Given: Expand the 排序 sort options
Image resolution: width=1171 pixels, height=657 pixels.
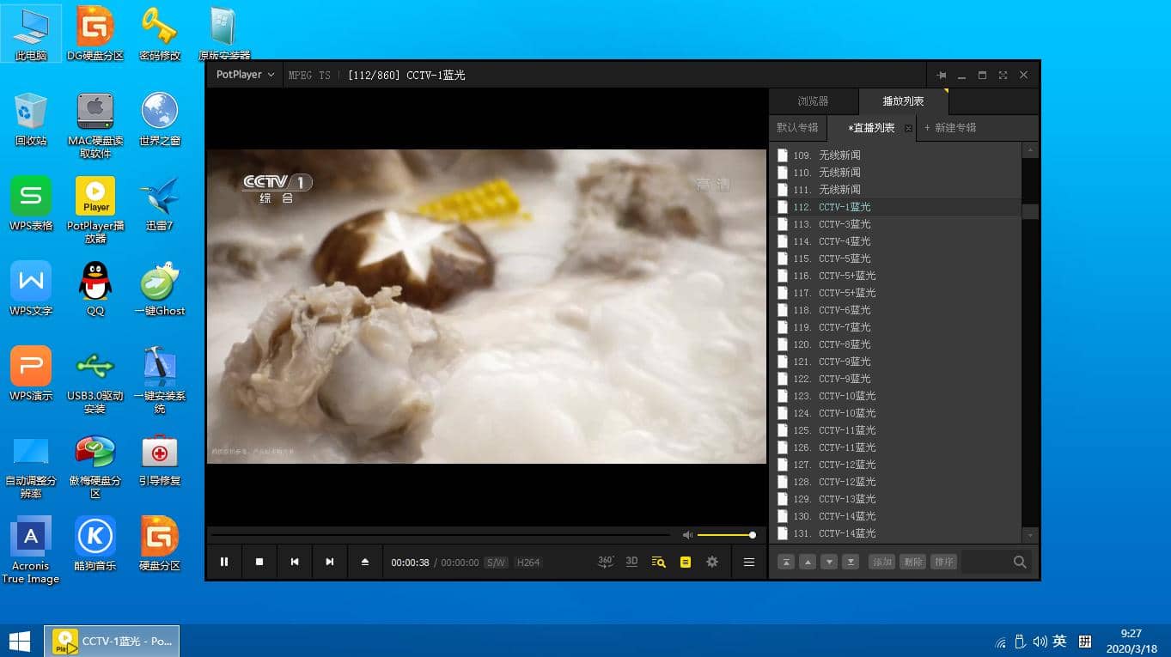Looking at the screenshot, I should tap(943, 562).
